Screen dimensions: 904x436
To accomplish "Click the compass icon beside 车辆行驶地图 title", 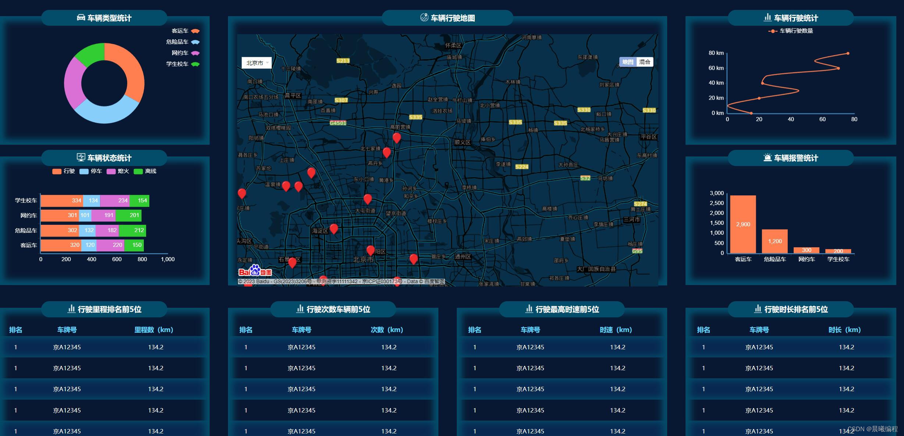I will [x=424, y=17].
